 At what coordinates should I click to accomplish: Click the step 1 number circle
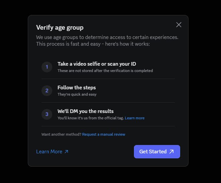47,67
